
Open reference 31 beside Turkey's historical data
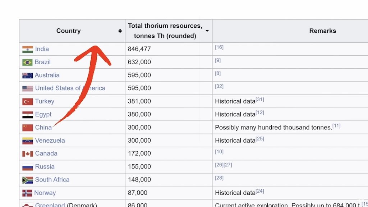pos(260,100)
